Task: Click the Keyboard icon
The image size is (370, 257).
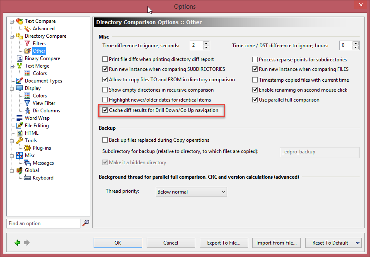Action: point(27,178)
